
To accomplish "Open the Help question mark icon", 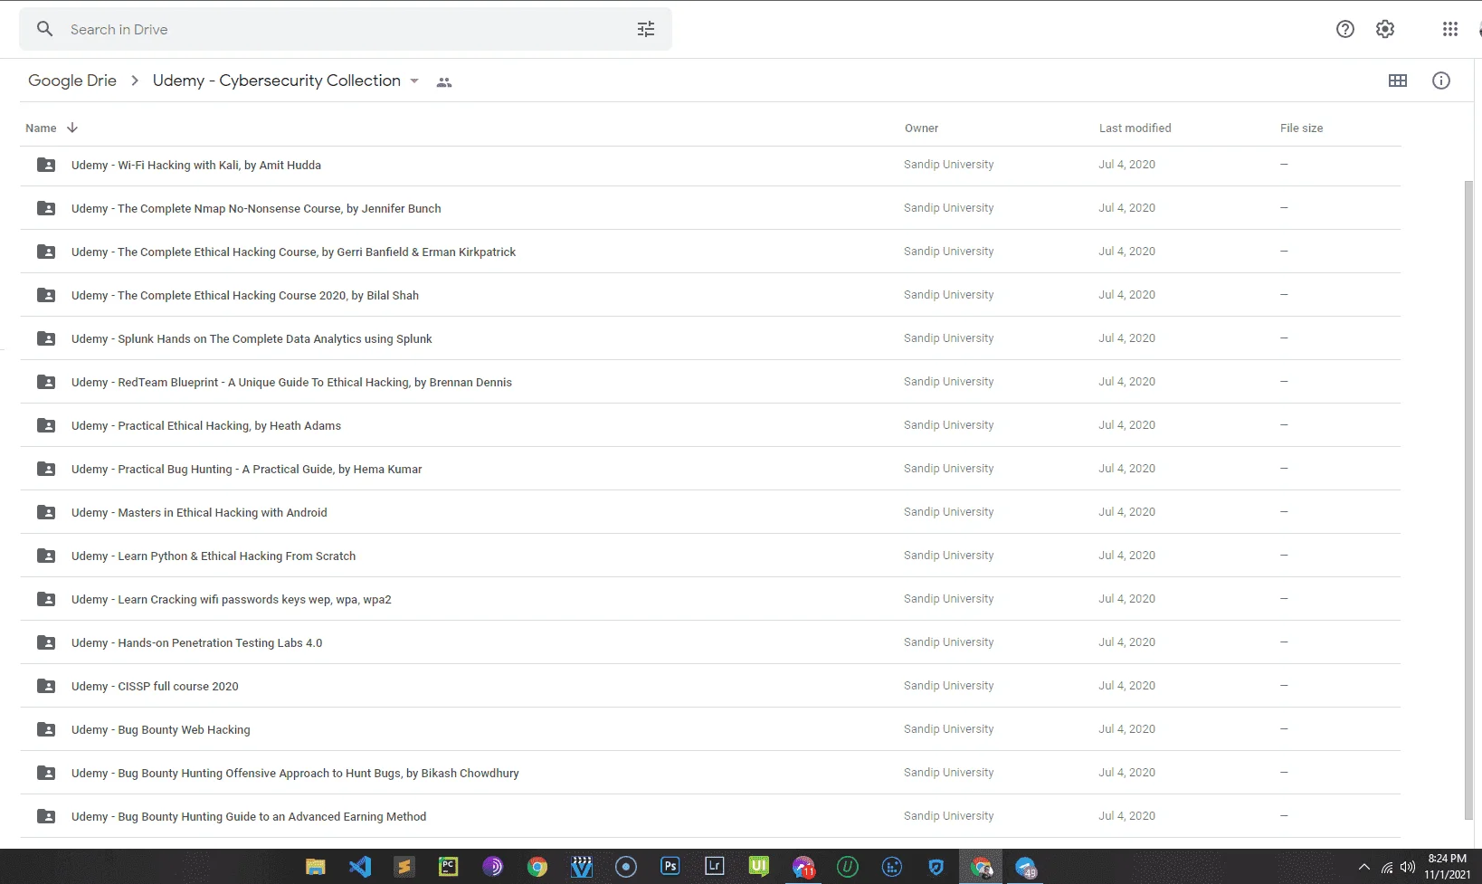I will point(1345,29).
